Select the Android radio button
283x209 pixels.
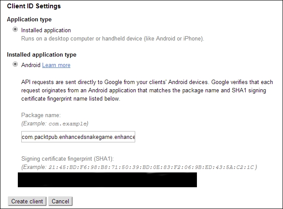pyautogui.click(x=16, y=65)
